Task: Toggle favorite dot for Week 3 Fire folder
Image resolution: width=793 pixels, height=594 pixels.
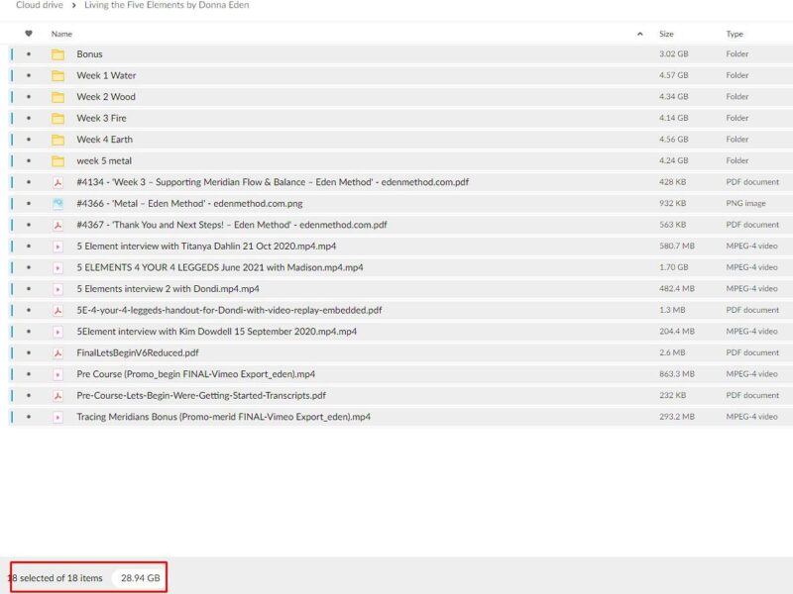Action: tap(29, 119)
